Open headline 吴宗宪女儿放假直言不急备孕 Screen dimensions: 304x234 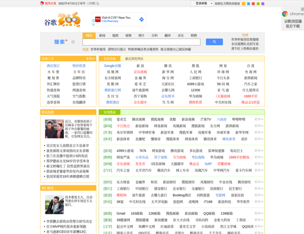pos(68,146)
